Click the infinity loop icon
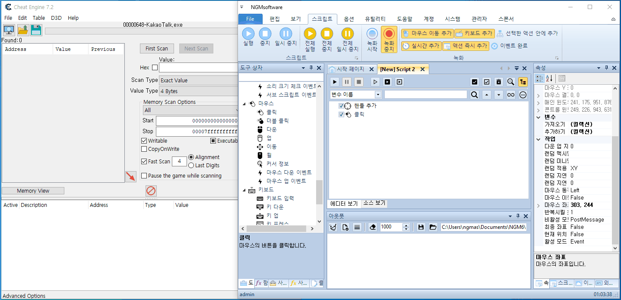621x300 pixels. point(511,95)
